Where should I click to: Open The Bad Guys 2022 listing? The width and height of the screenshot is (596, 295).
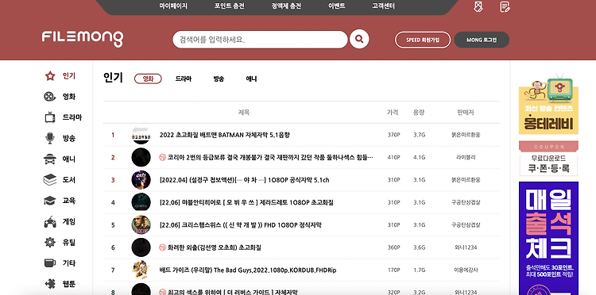pos(248,270)
